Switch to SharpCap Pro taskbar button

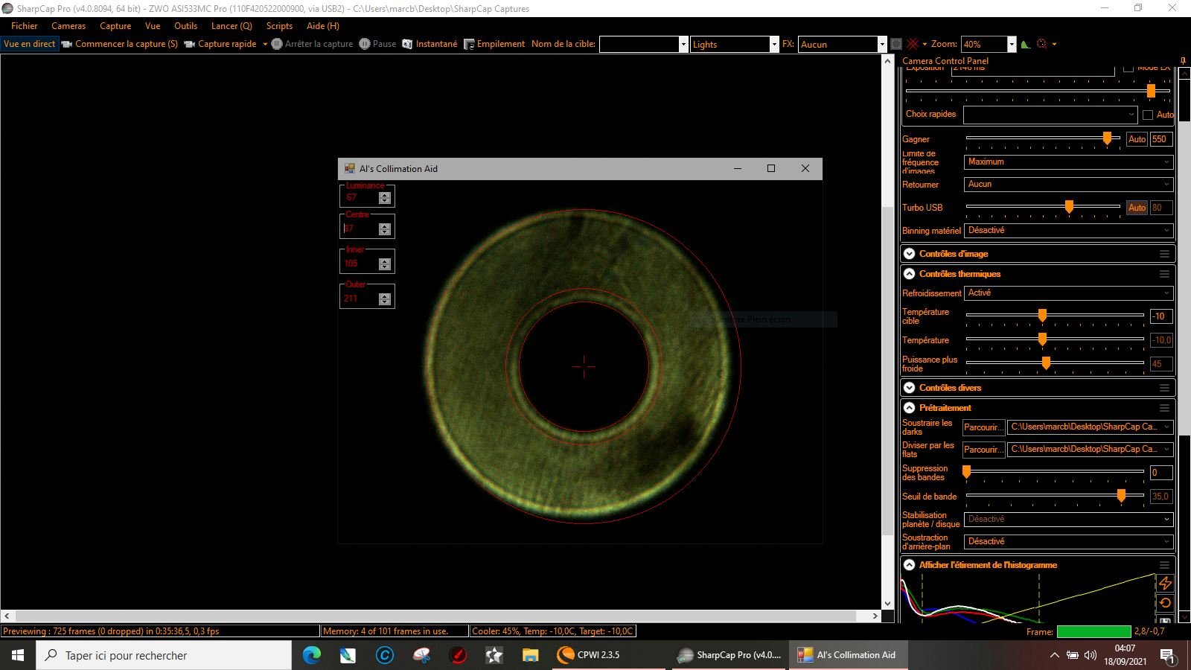click(x=729, y=655)
